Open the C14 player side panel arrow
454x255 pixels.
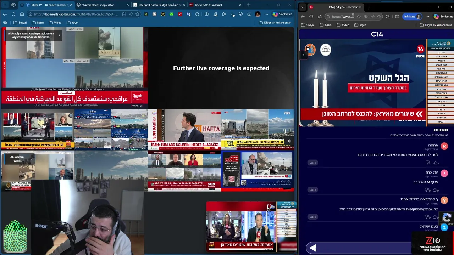(303, 55)
